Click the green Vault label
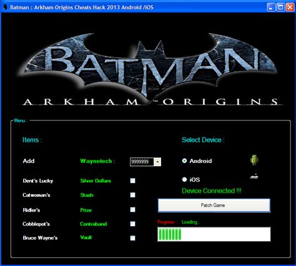This screenshot has height=266, width=296. click(x=86, y=237)
